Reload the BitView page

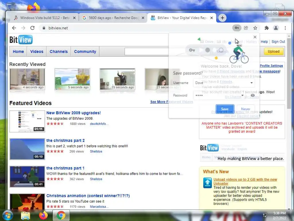click(x=32, y=28)
